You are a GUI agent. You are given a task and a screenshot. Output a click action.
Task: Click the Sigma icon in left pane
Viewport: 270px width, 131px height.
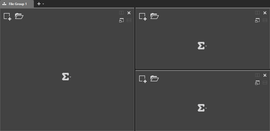[x=66, y=77]
